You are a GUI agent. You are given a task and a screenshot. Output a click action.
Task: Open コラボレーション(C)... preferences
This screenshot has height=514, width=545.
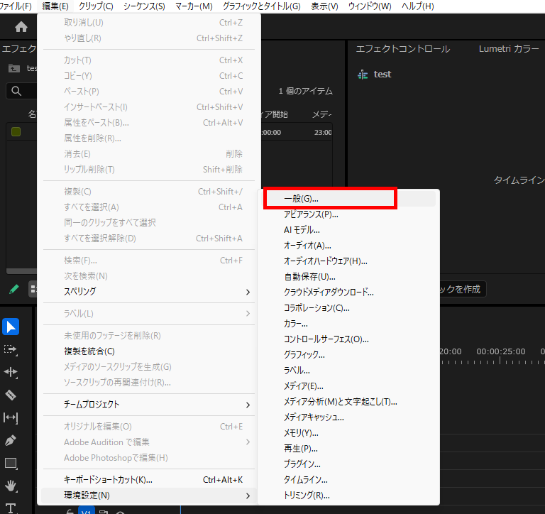348,308
